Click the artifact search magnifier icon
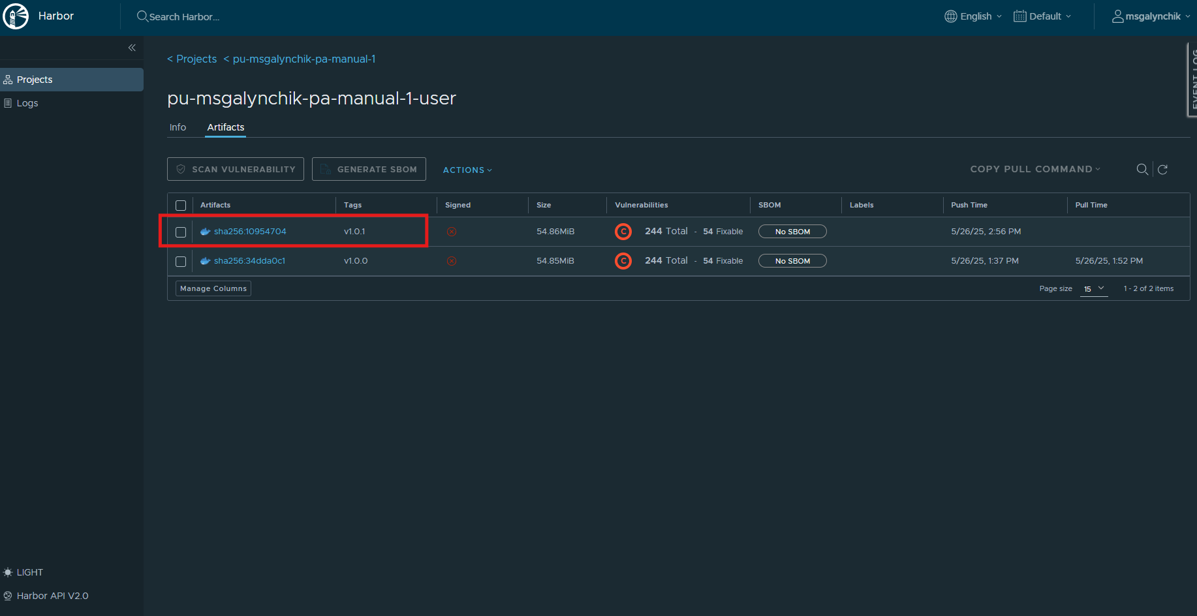Screen dimensions: 1197x616 pyautogui.click(x=1142, y=170)
